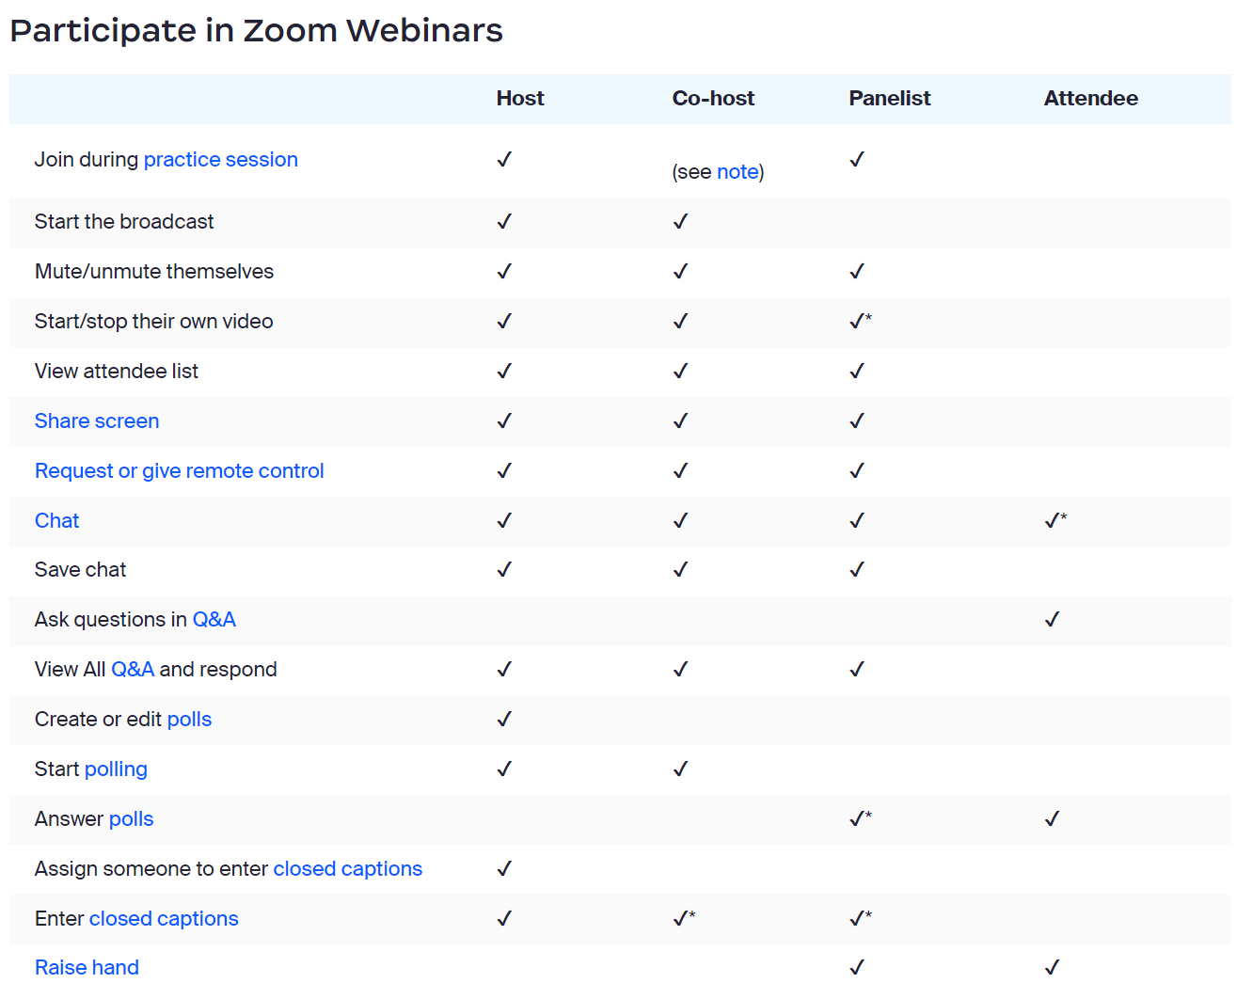
Task: Click Host checkmark for Save chat
Action: click(504, 569)
